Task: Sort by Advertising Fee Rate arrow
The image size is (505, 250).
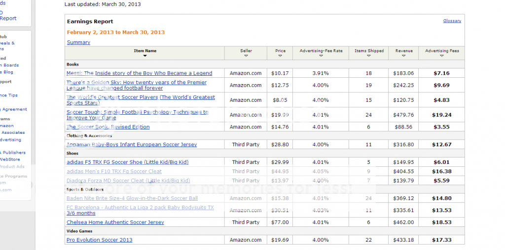Action: click(x=321, y=56)
